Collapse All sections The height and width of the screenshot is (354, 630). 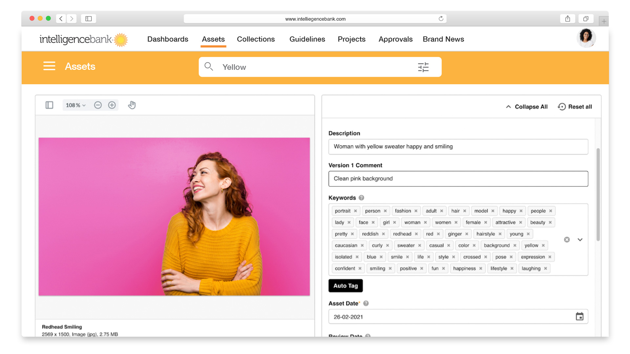[527, 107]
